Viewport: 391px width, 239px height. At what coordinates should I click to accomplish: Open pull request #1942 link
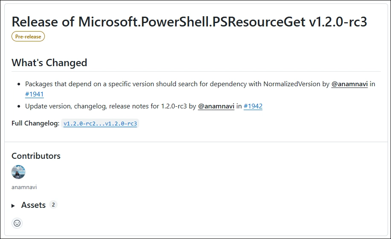pos(253,106)
